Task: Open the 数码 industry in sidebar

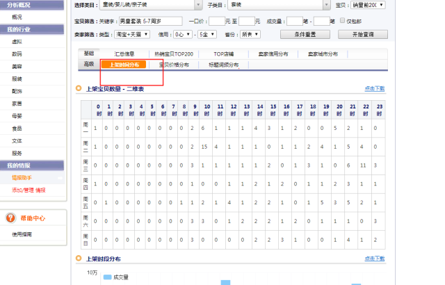Action: pos(17,54)
